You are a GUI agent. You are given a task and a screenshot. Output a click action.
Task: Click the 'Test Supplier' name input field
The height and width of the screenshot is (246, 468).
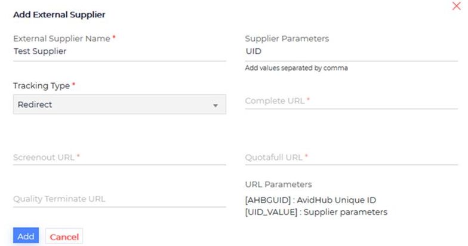119,51
